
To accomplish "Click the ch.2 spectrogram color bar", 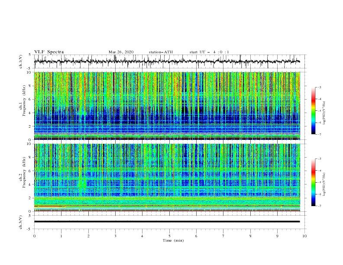I will coord(314,182).
